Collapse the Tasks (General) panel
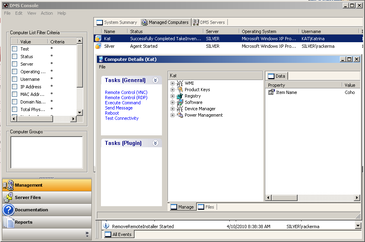This screenshot has height=242, width=365. (x=156, y=80)
